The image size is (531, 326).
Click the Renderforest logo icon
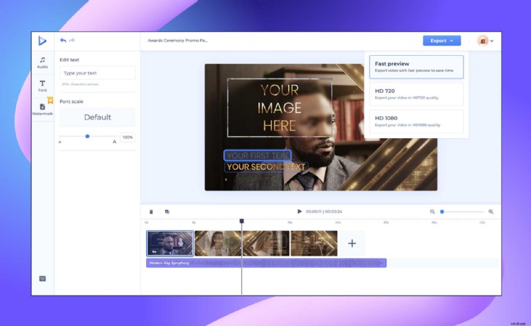(x=42, y=41)
